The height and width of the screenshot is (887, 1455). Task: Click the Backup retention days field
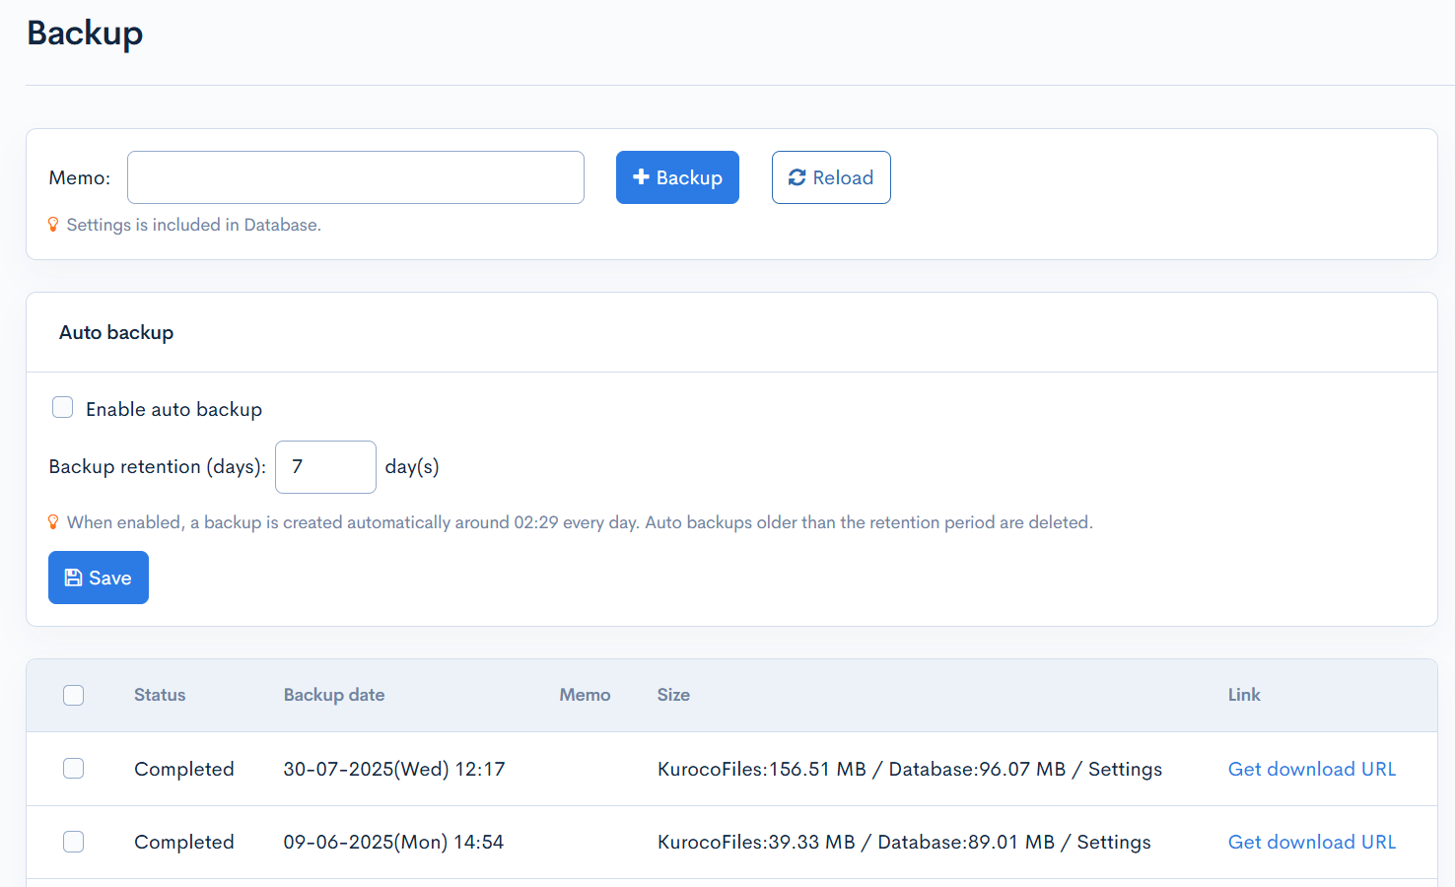point(325,467)
